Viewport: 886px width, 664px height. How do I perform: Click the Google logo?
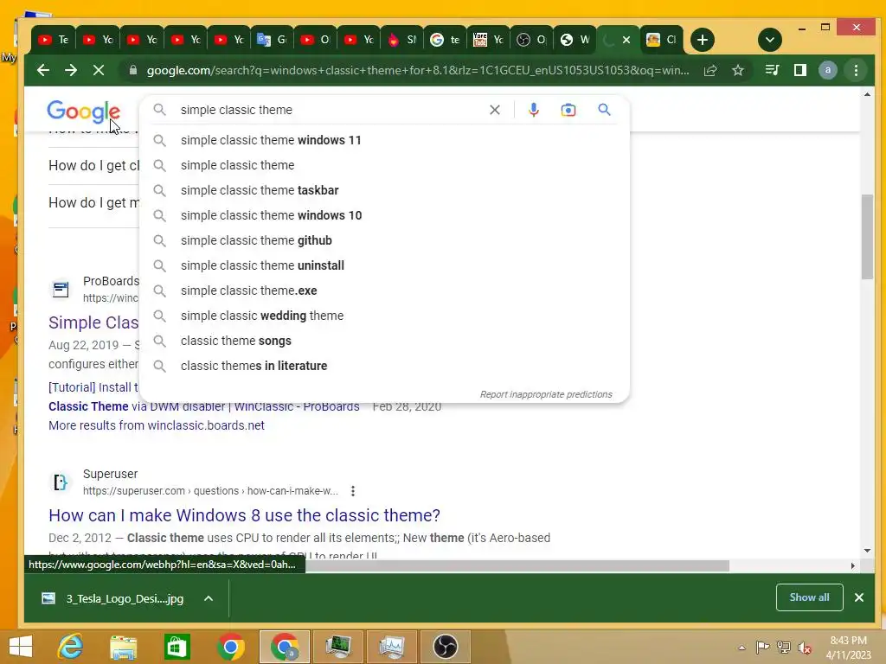(83, 112)
